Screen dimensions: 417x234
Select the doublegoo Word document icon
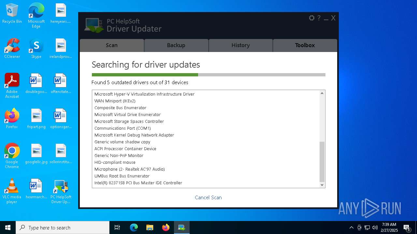coord(36,84)
